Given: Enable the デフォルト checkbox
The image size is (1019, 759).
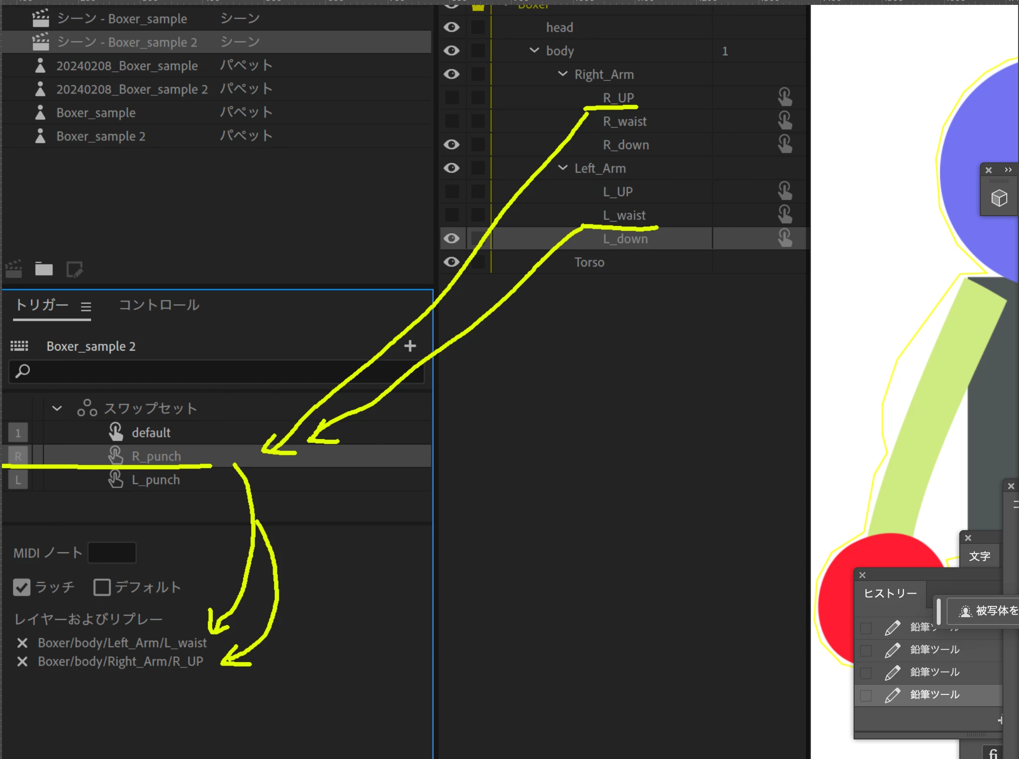Looking at the screenshot, I should tap(102, 587).
